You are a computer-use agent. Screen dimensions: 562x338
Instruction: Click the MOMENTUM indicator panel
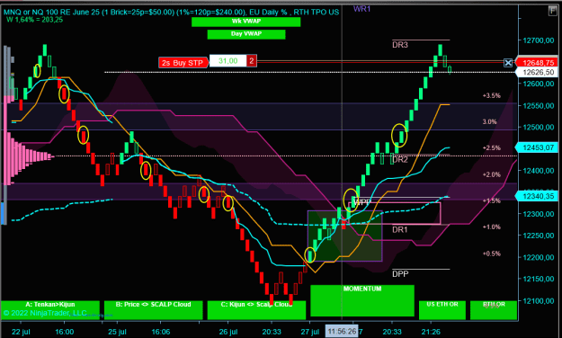click(x=362, y=300)
